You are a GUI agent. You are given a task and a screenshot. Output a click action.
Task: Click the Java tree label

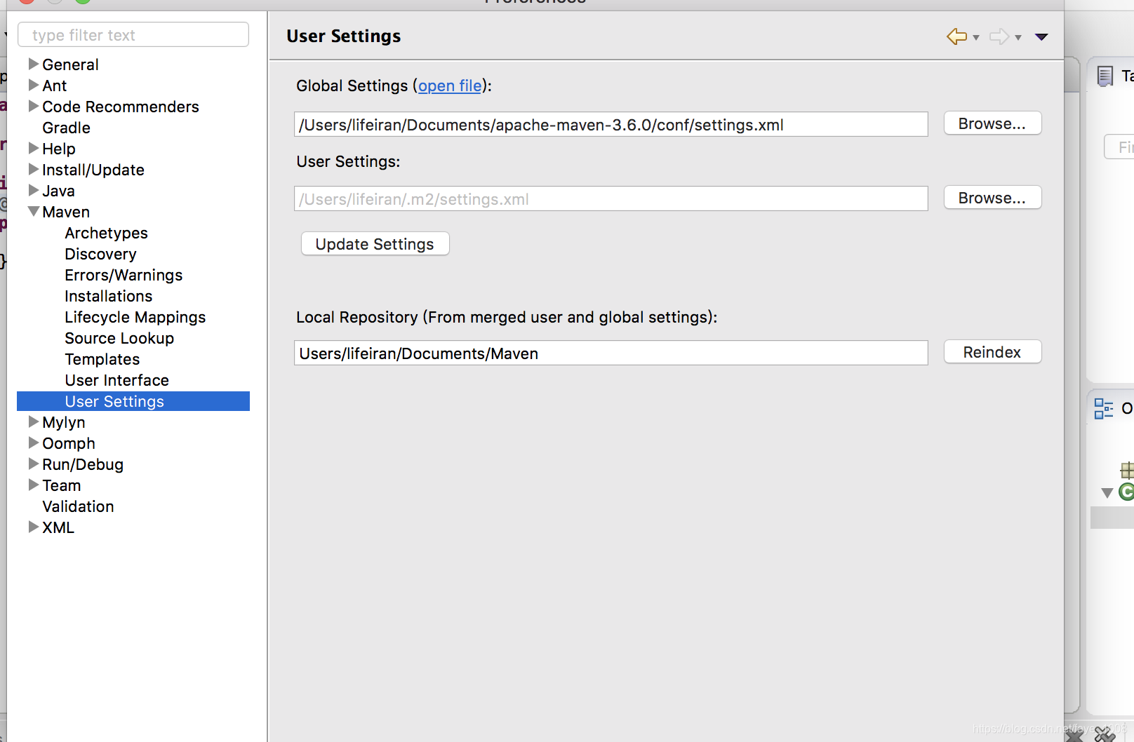tap(58, 191)
